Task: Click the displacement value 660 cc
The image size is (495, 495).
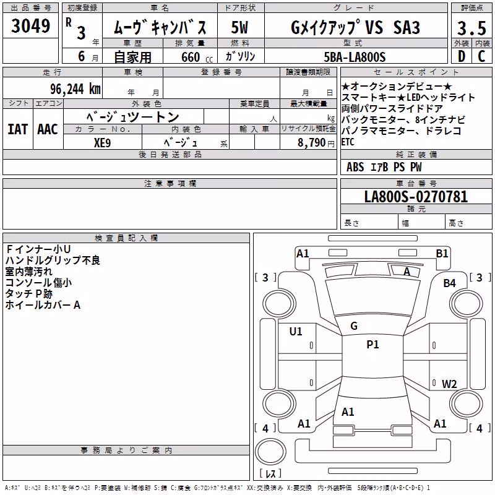Action: [197, 58]
